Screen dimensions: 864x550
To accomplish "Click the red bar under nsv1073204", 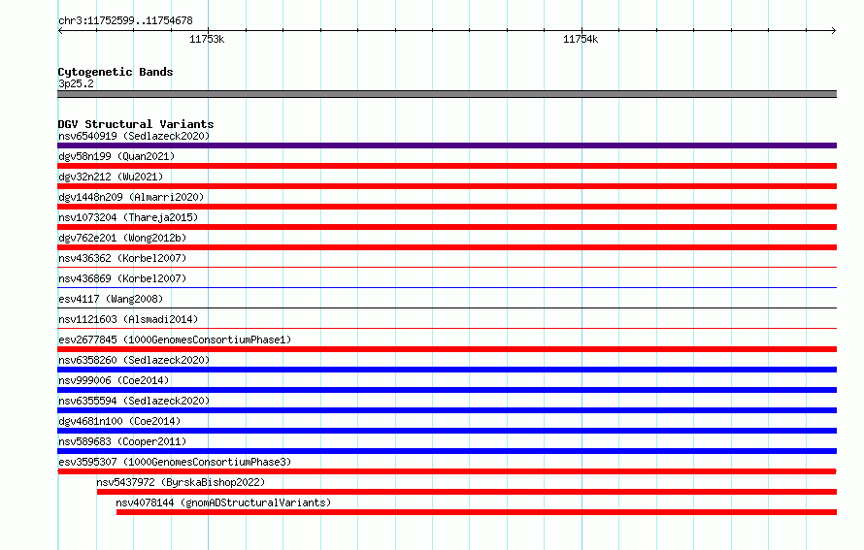I will coord(447,227).
